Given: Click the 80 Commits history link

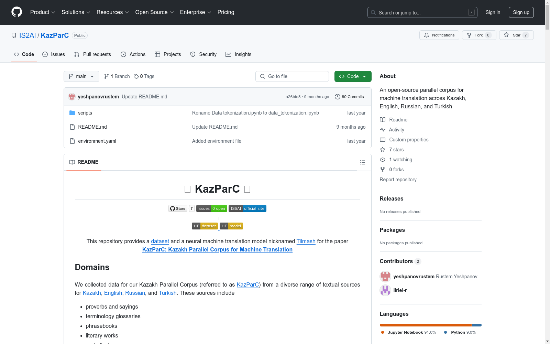Looking at the screenshot, I should click(349, 97).
